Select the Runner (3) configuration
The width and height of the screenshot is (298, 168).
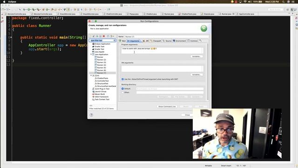[101, 63]
